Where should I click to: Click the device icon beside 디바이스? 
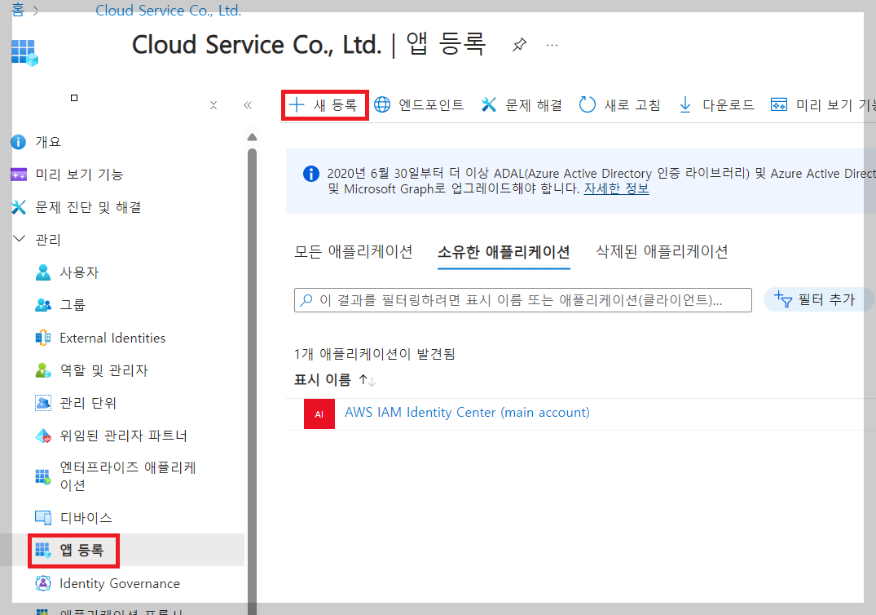click(x=43, y=518)
